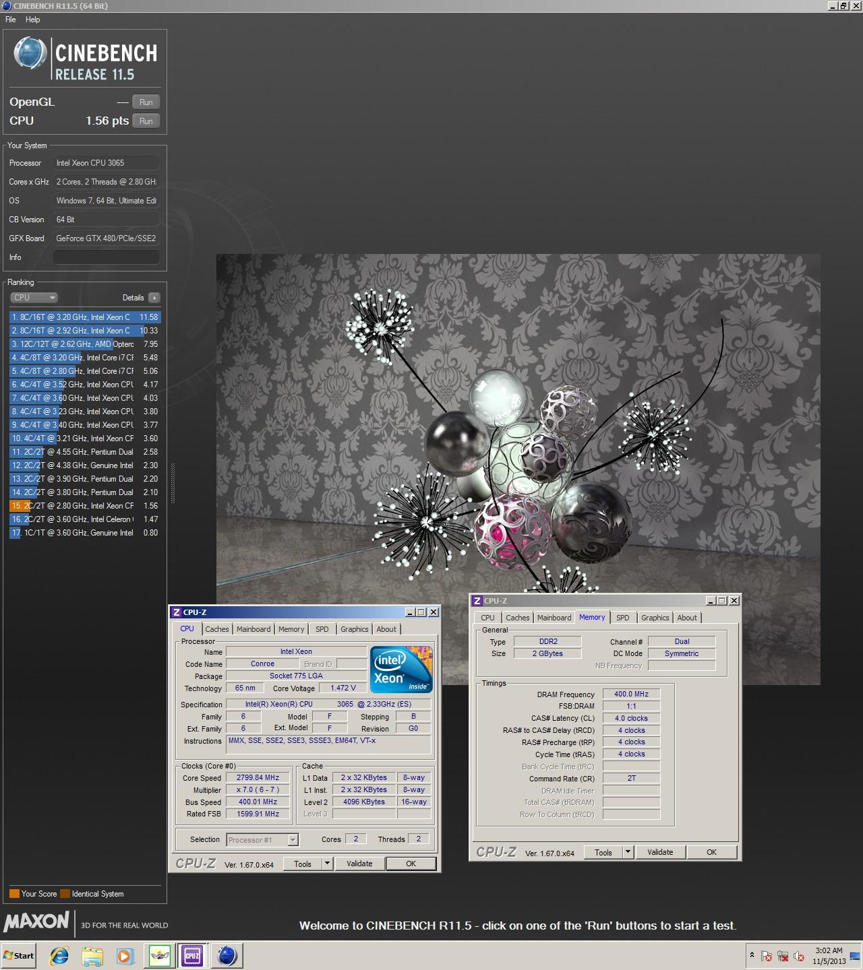The image size is (863, 970).
Task: Switch to About tab in CPU-Z CPU window
Action: [386, 629]
